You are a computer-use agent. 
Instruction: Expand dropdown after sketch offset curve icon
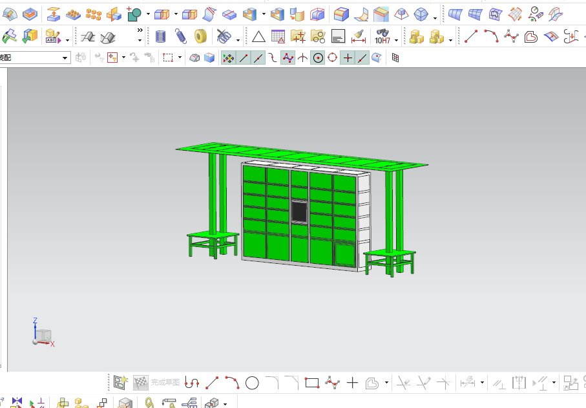point(386,383)
